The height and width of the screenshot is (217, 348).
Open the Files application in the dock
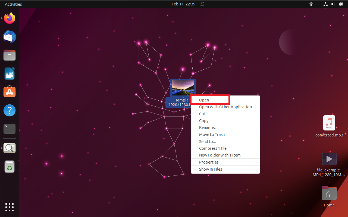click(9, 55)
